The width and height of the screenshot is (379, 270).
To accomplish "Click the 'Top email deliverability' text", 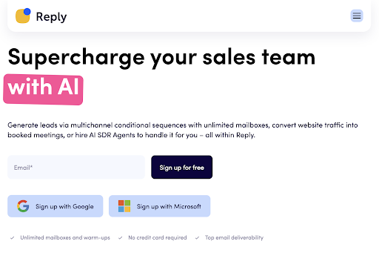I will click(234, 237).
